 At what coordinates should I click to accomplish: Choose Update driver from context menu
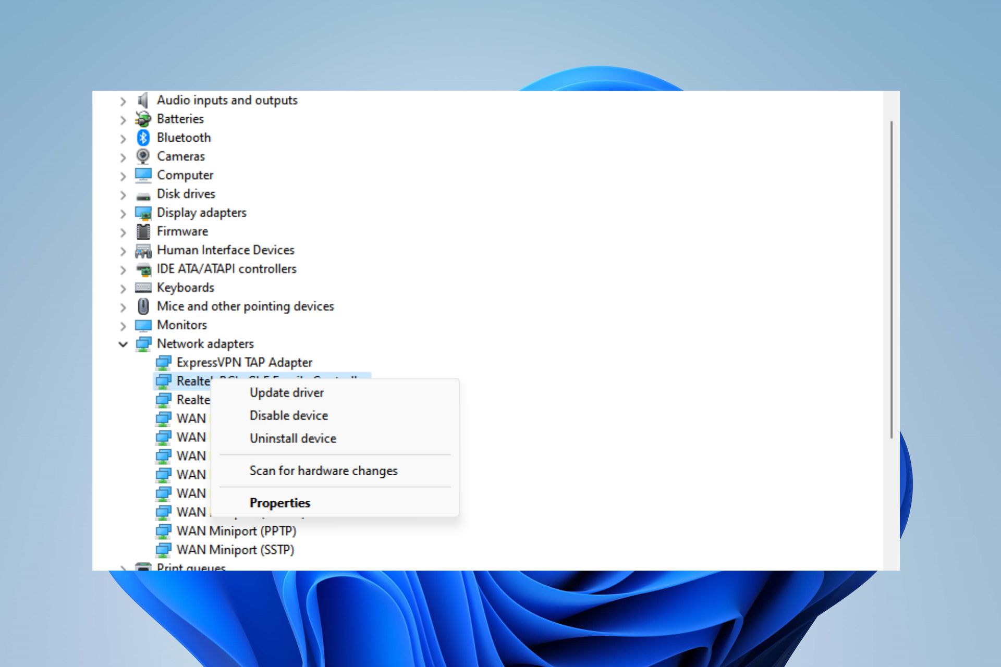coord(335,392)
